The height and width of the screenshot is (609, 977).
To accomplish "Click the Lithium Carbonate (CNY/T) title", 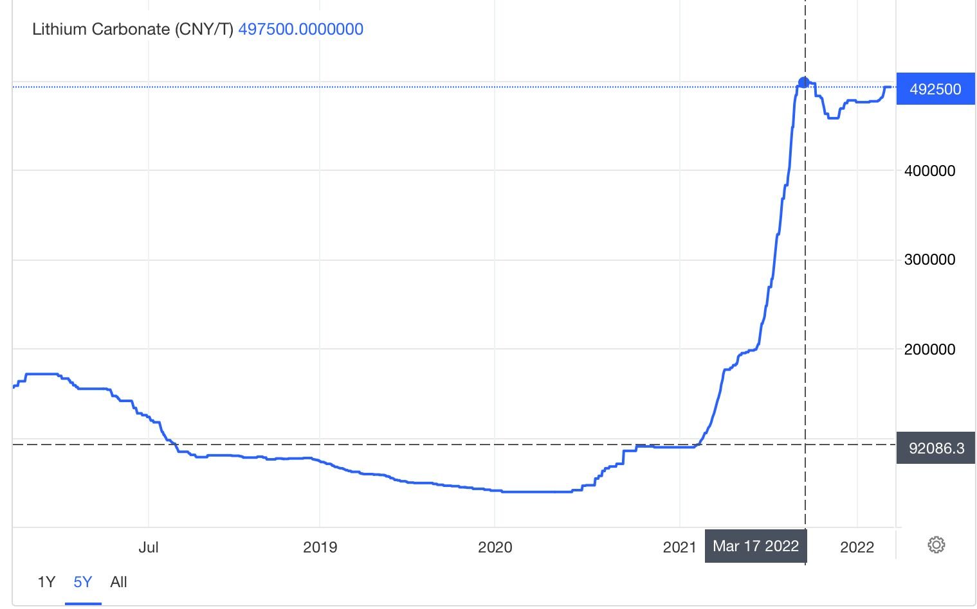I will (x=132, y=29).
